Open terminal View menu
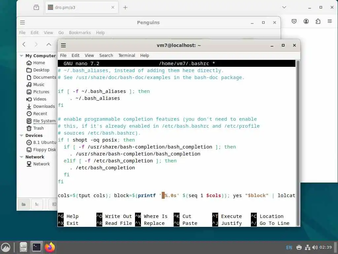 89,56
